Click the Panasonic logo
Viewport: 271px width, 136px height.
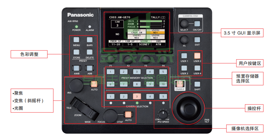coord(80,15)
